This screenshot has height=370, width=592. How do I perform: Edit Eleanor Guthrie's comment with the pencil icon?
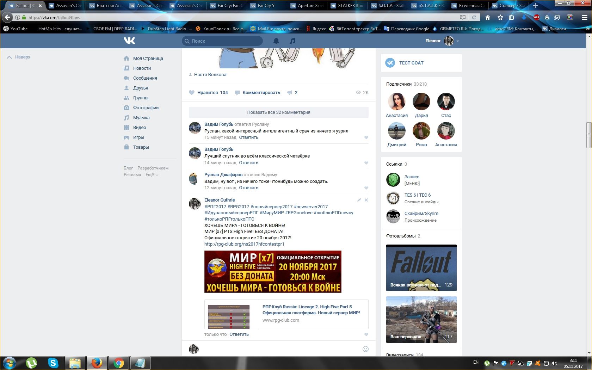pos(359,200)
